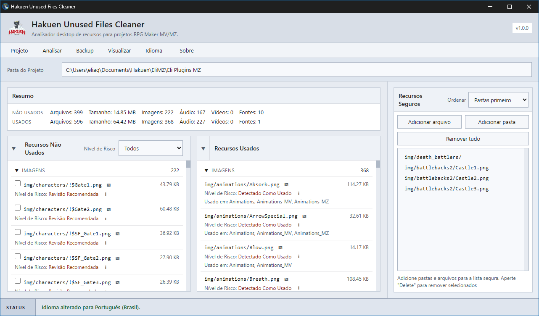Screen dimensions: 539x316
Task: Click the preview icon beside Blow.png
Action: pyautogui.click(x=280, y=248)
